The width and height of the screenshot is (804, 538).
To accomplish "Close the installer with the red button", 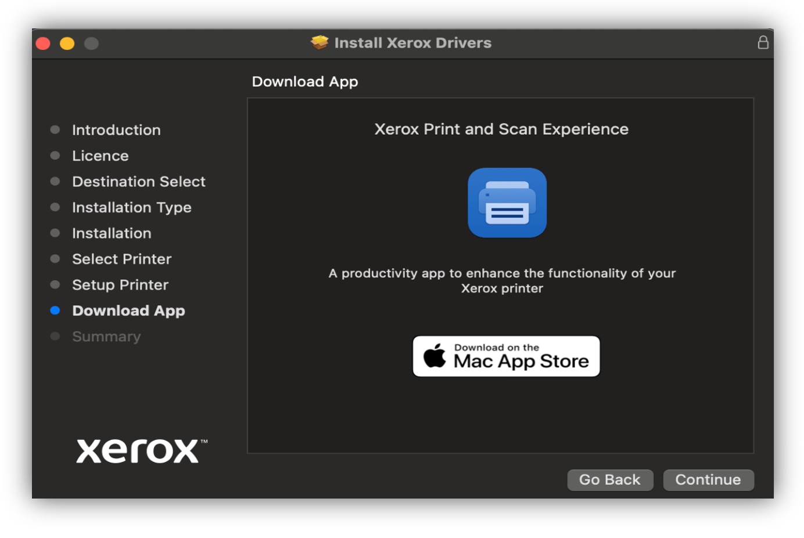I will pos(43,44).
